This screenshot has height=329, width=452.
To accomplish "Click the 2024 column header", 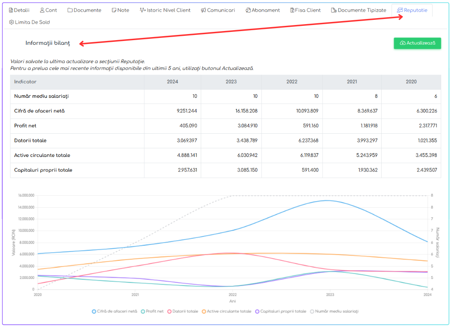I will 172,82.
